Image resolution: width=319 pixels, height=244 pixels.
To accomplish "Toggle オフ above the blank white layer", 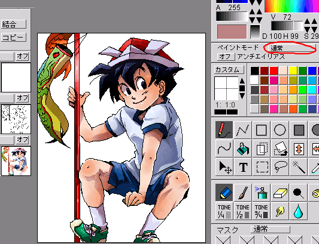I will click(x=22, y=56).
